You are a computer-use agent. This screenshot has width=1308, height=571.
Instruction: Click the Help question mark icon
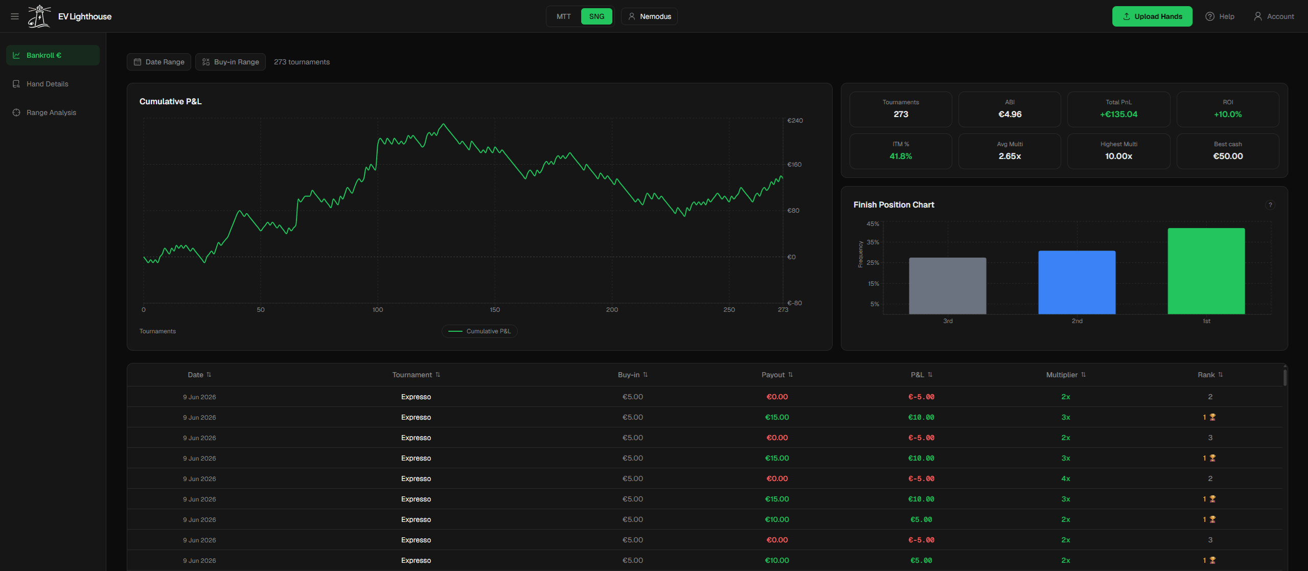[1210, 16]
